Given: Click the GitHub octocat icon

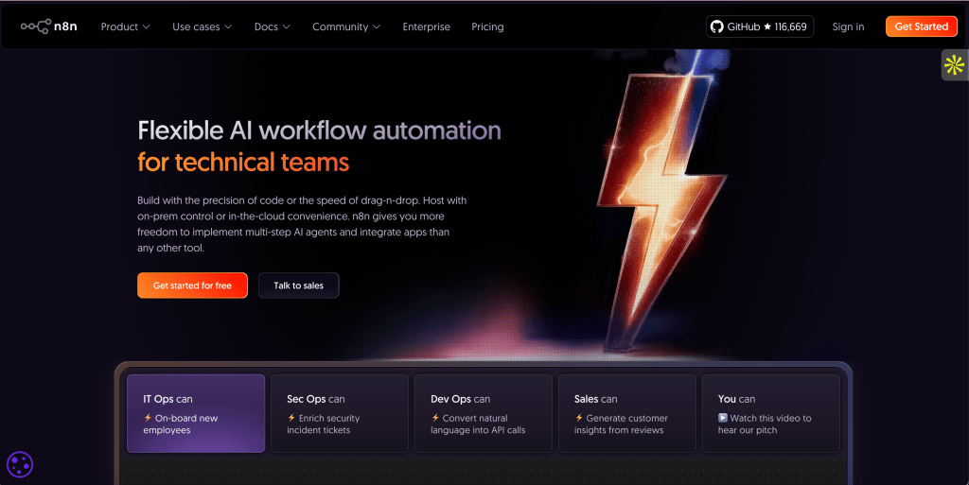Looking at the screenshot, I should (x=717, y=26).
